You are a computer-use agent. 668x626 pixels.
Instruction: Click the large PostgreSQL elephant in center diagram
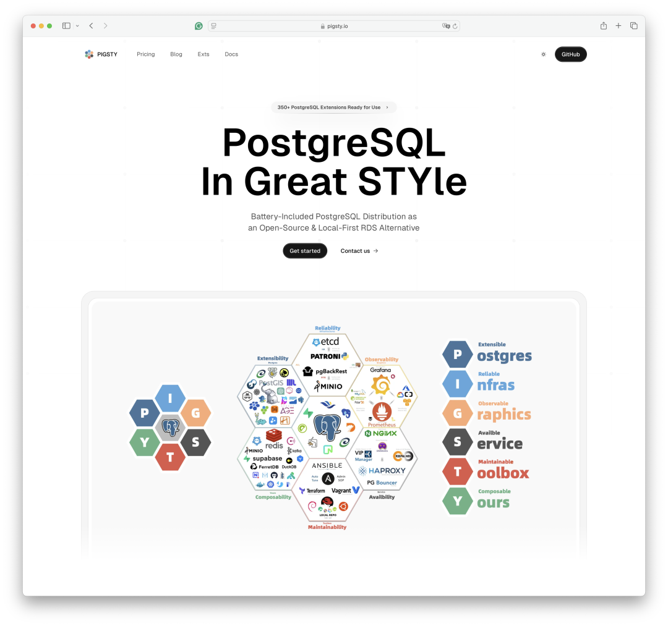327,427
